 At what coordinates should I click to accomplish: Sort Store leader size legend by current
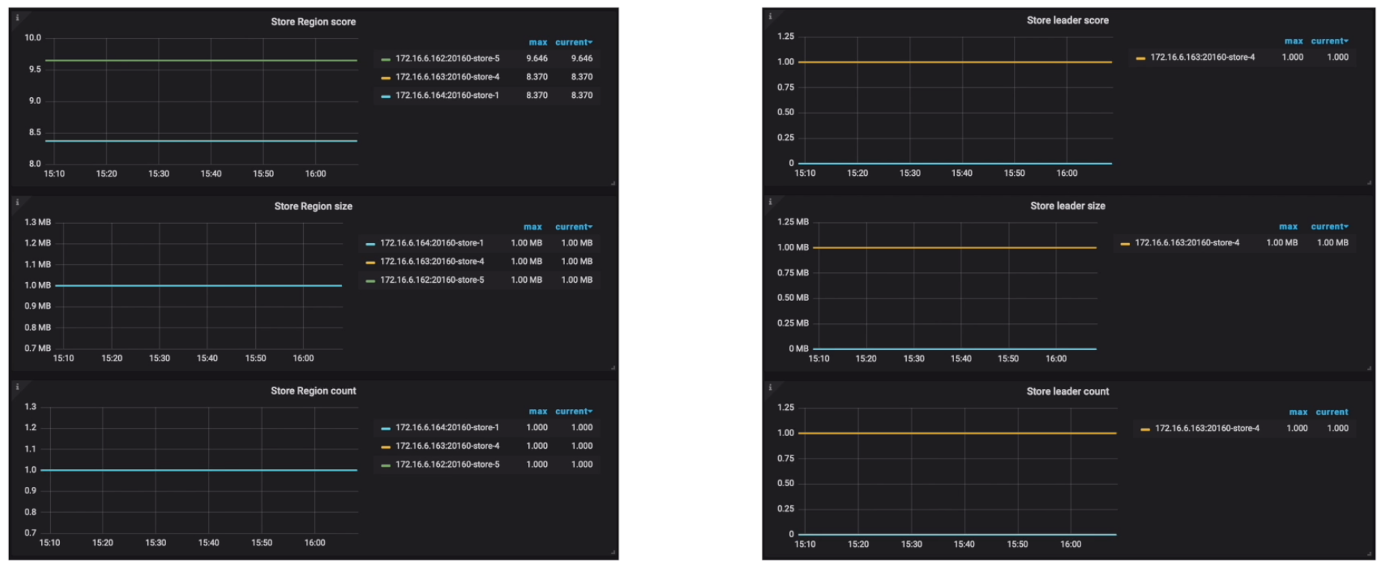click(x=1330, y=227)
